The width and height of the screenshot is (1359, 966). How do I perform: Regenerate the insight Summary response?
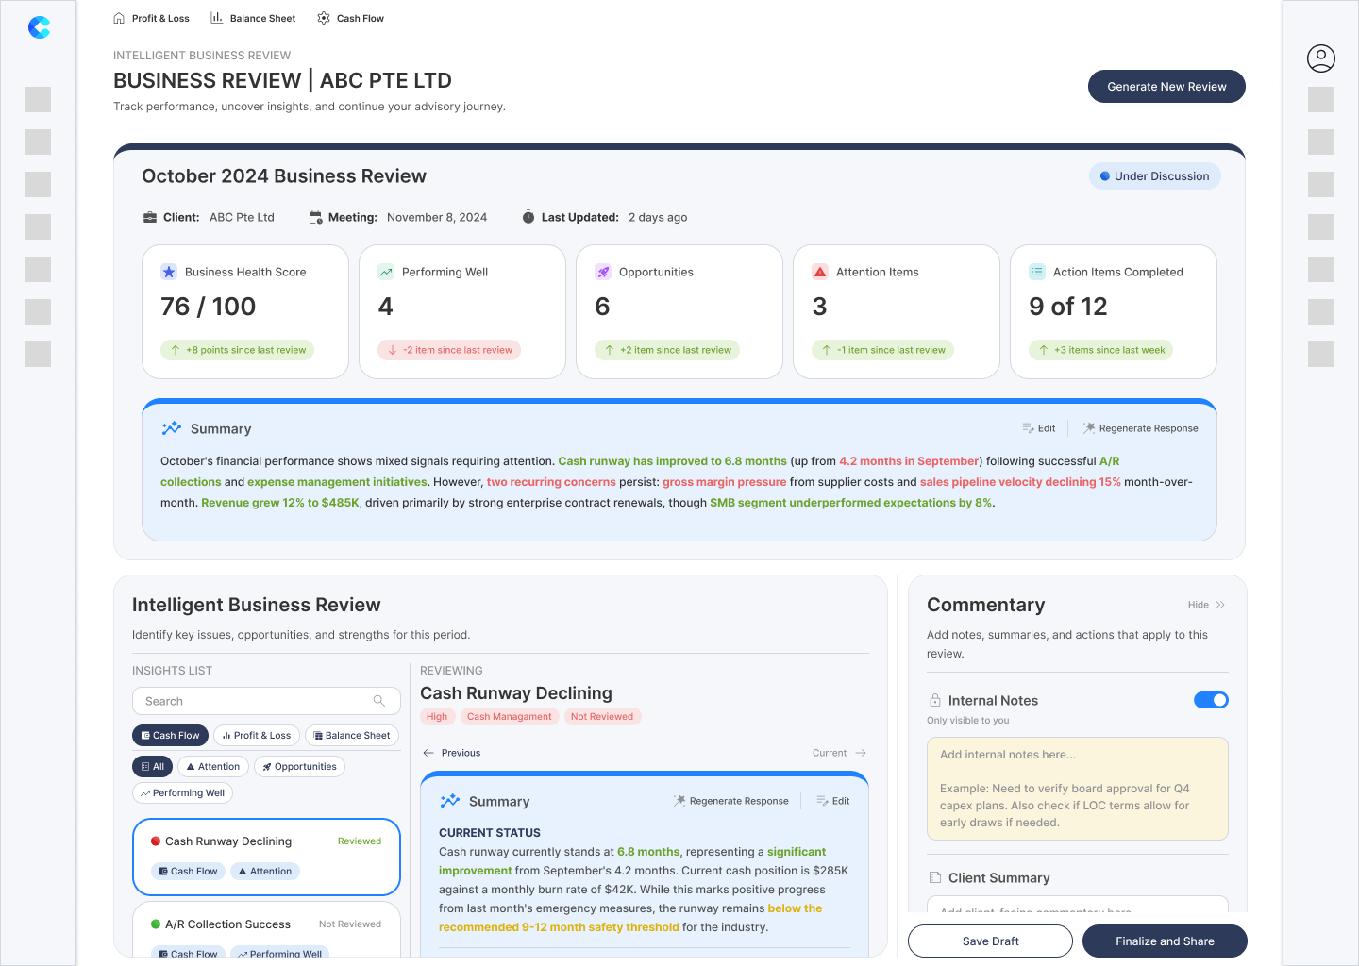(x=731, y=801)
